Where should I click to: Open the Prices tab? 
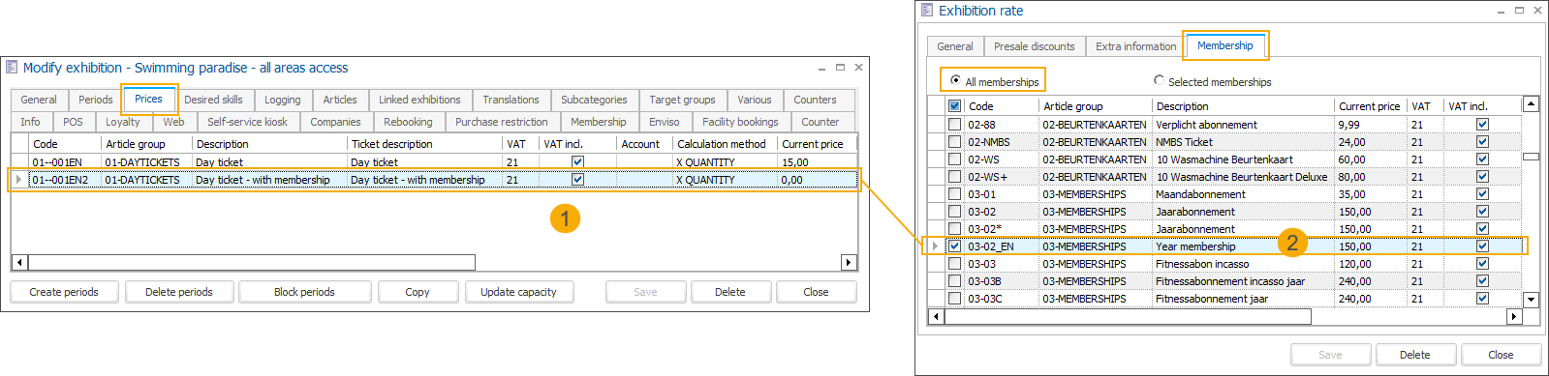149,99
